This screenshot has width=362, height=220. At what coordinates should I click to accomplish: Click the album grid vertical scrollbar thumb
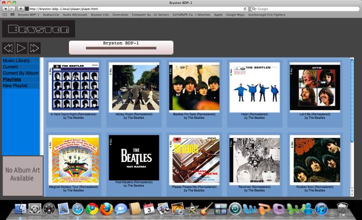pos(352,100)
